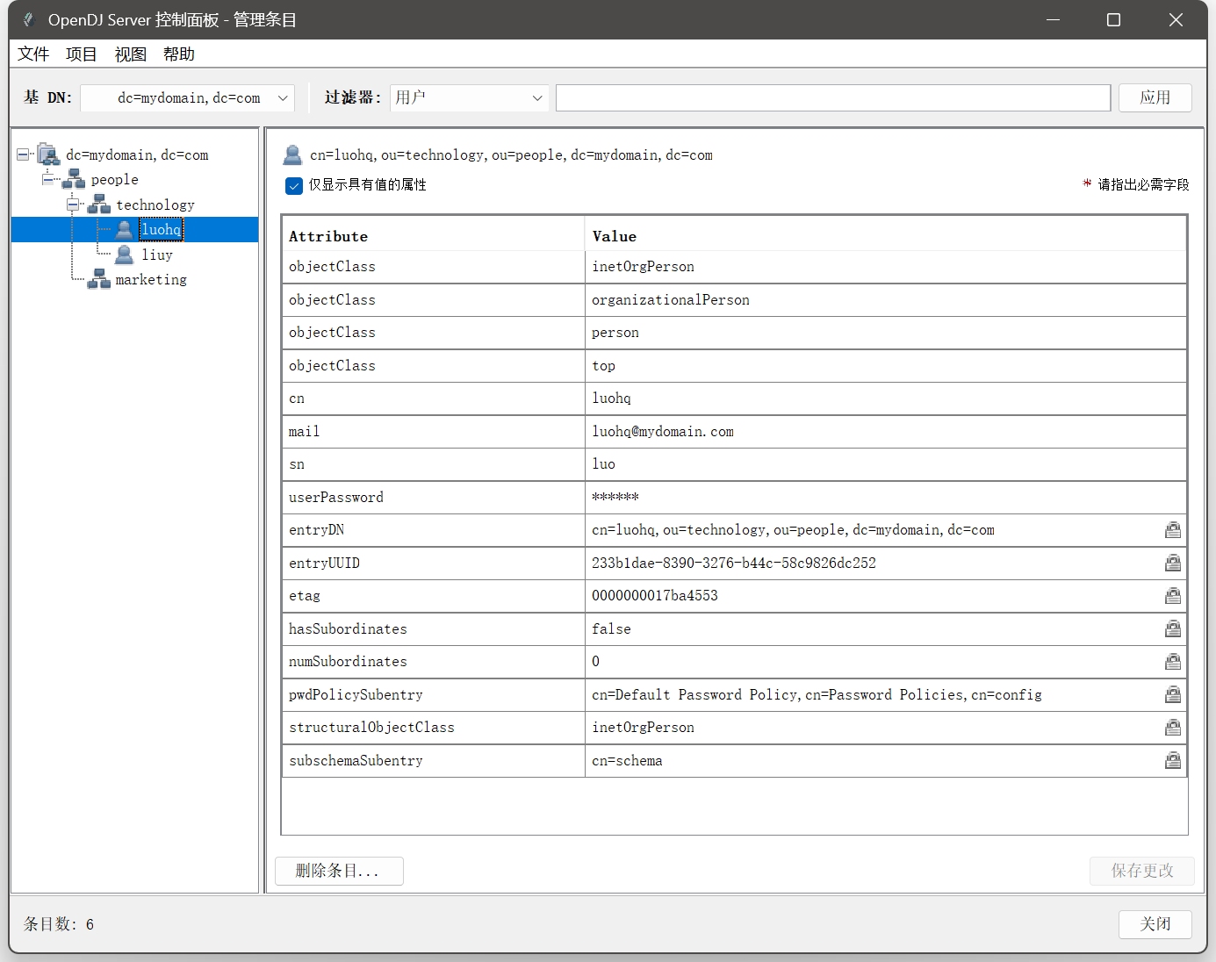1216x962 pixels.
Task: Open the 视图 menu
Action: pyautogui.click(x=131, y=54)
